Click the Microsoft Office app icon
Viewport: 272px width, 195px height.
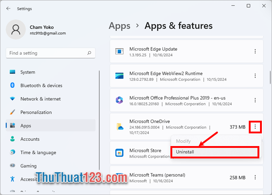(x=119, y=100)
